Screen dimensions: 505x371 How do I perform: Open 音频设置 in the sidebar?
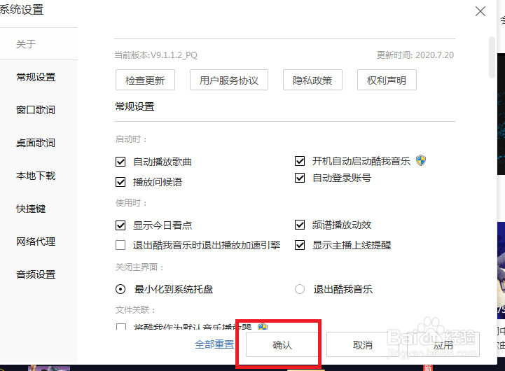[36, 274]
